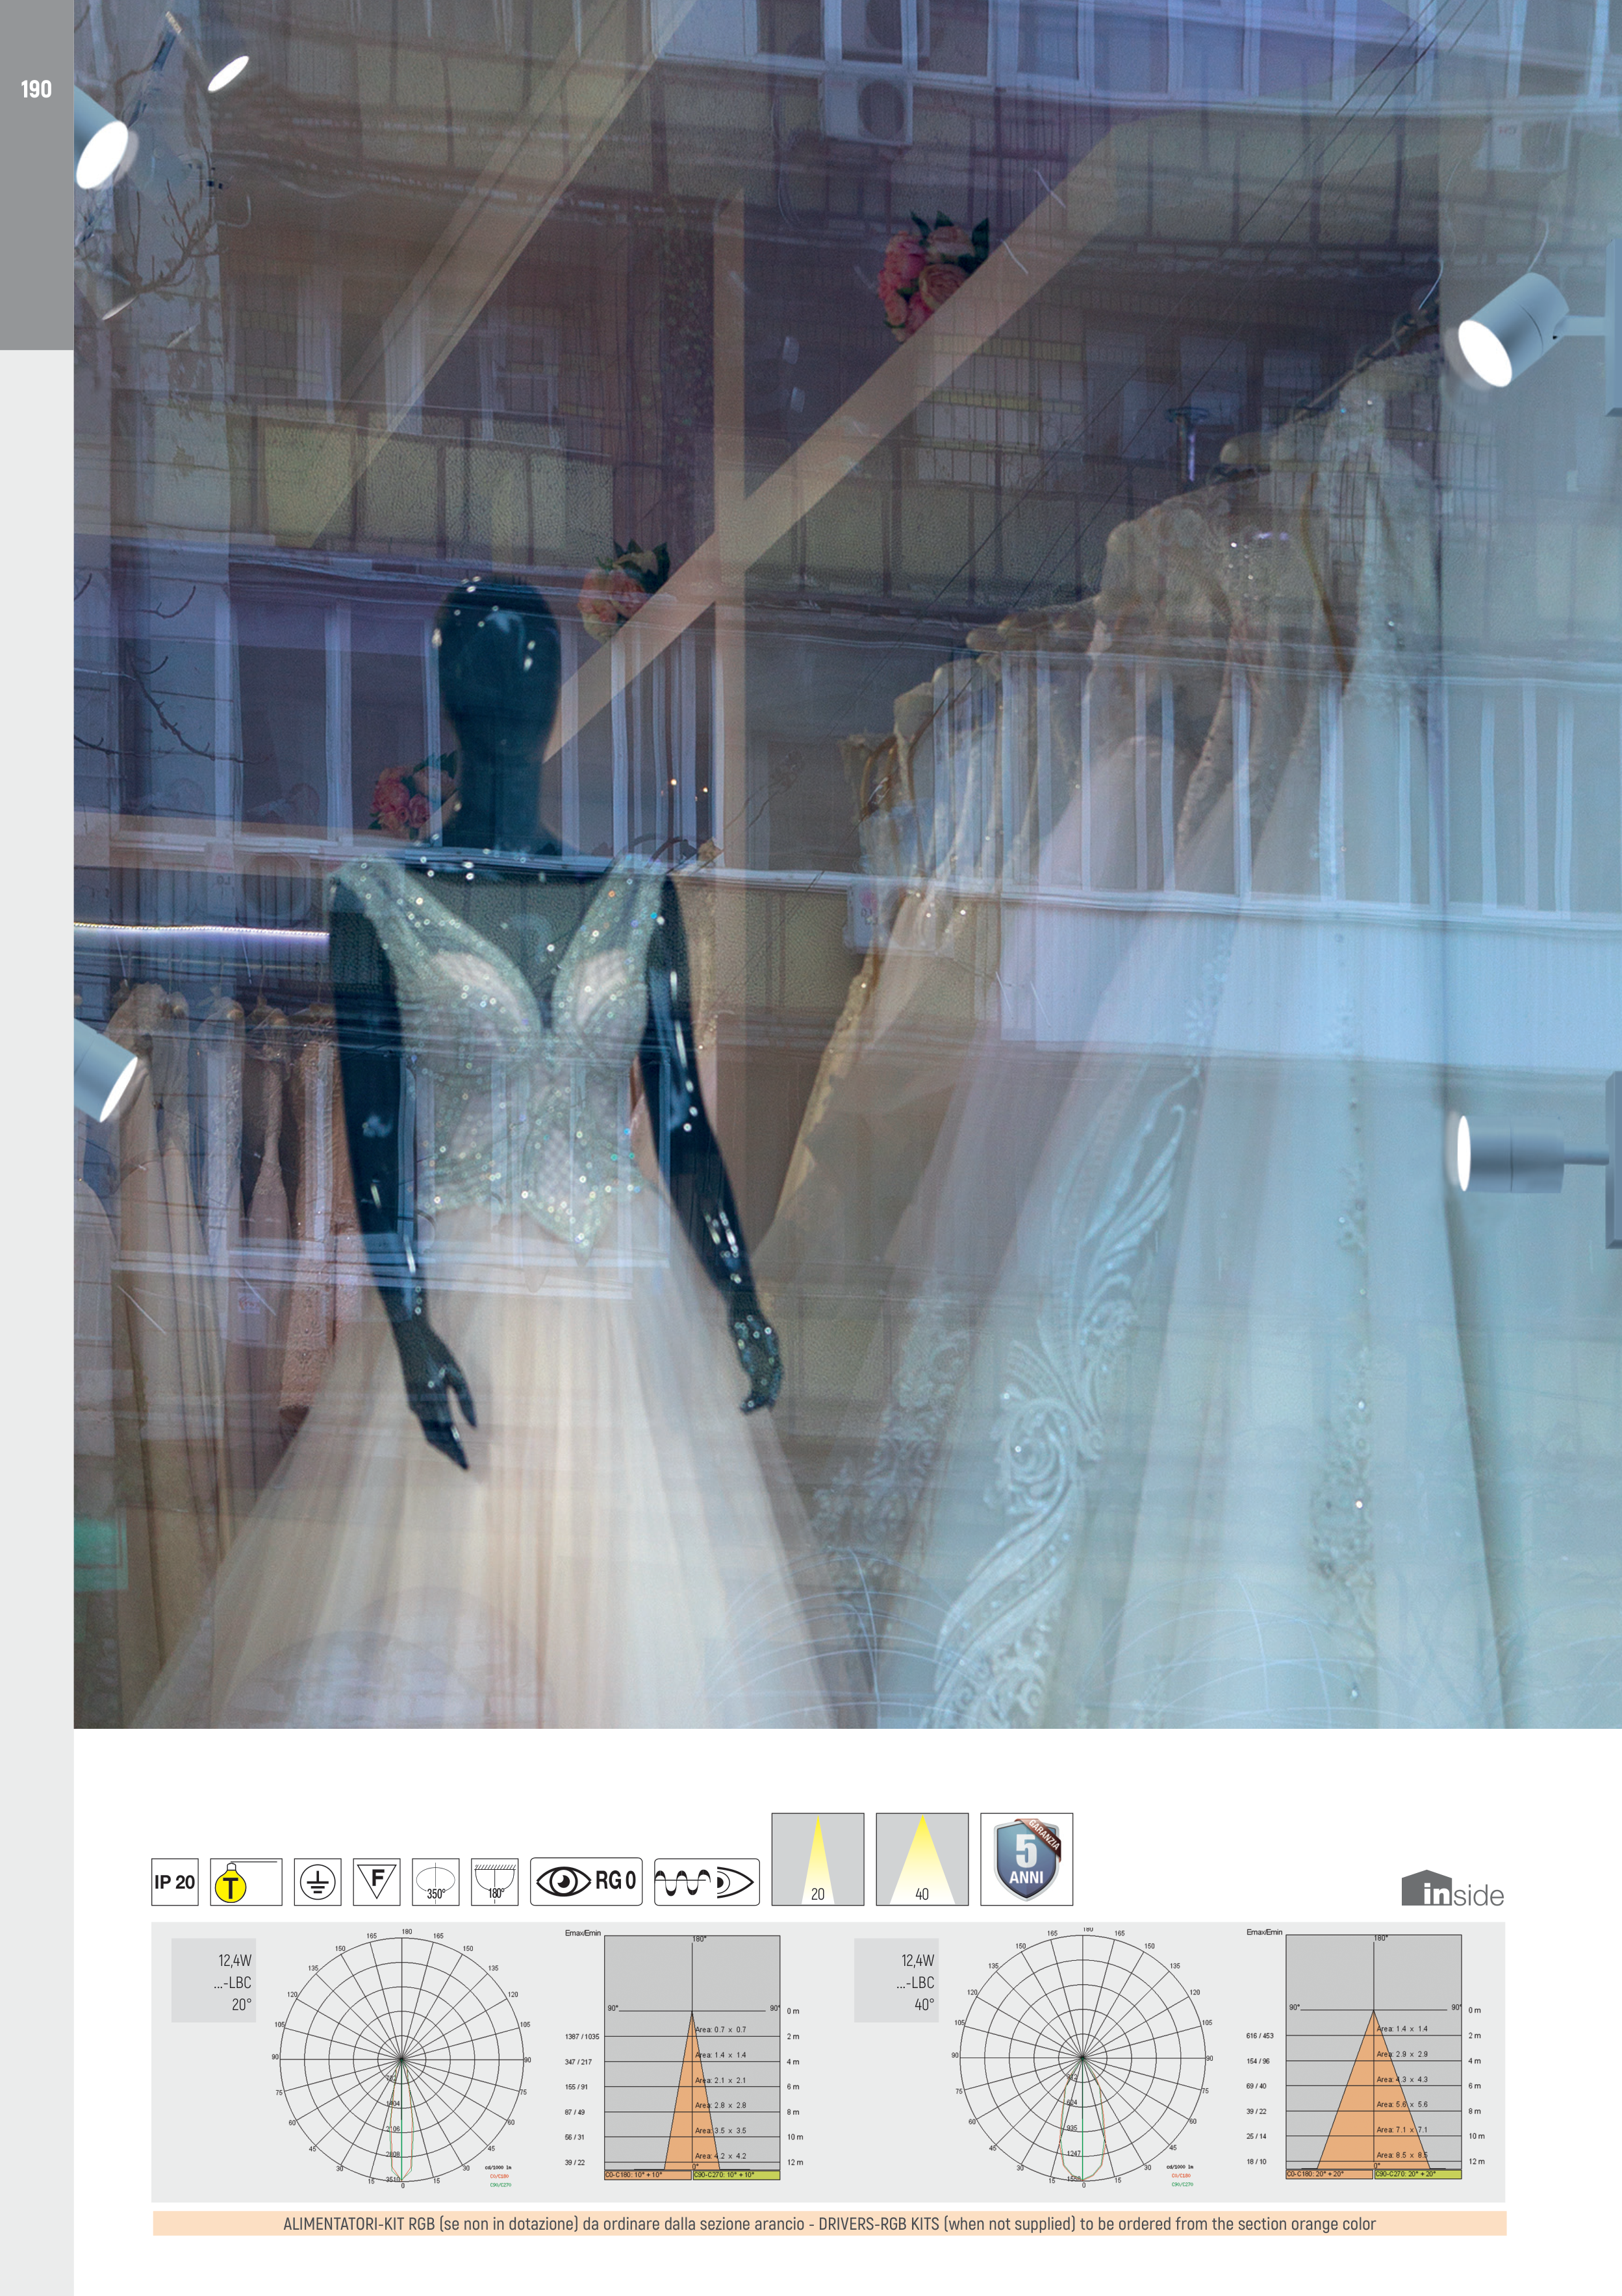1622x2296 pixels.
Task: Click the page number 190 tab
Action: coord(36,89)
